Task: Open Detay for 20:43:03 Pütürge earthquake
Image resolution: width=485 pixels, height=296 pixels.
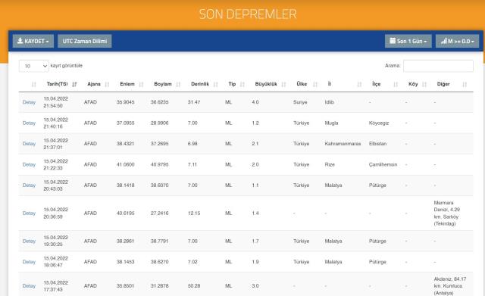Action: point(29,185)
